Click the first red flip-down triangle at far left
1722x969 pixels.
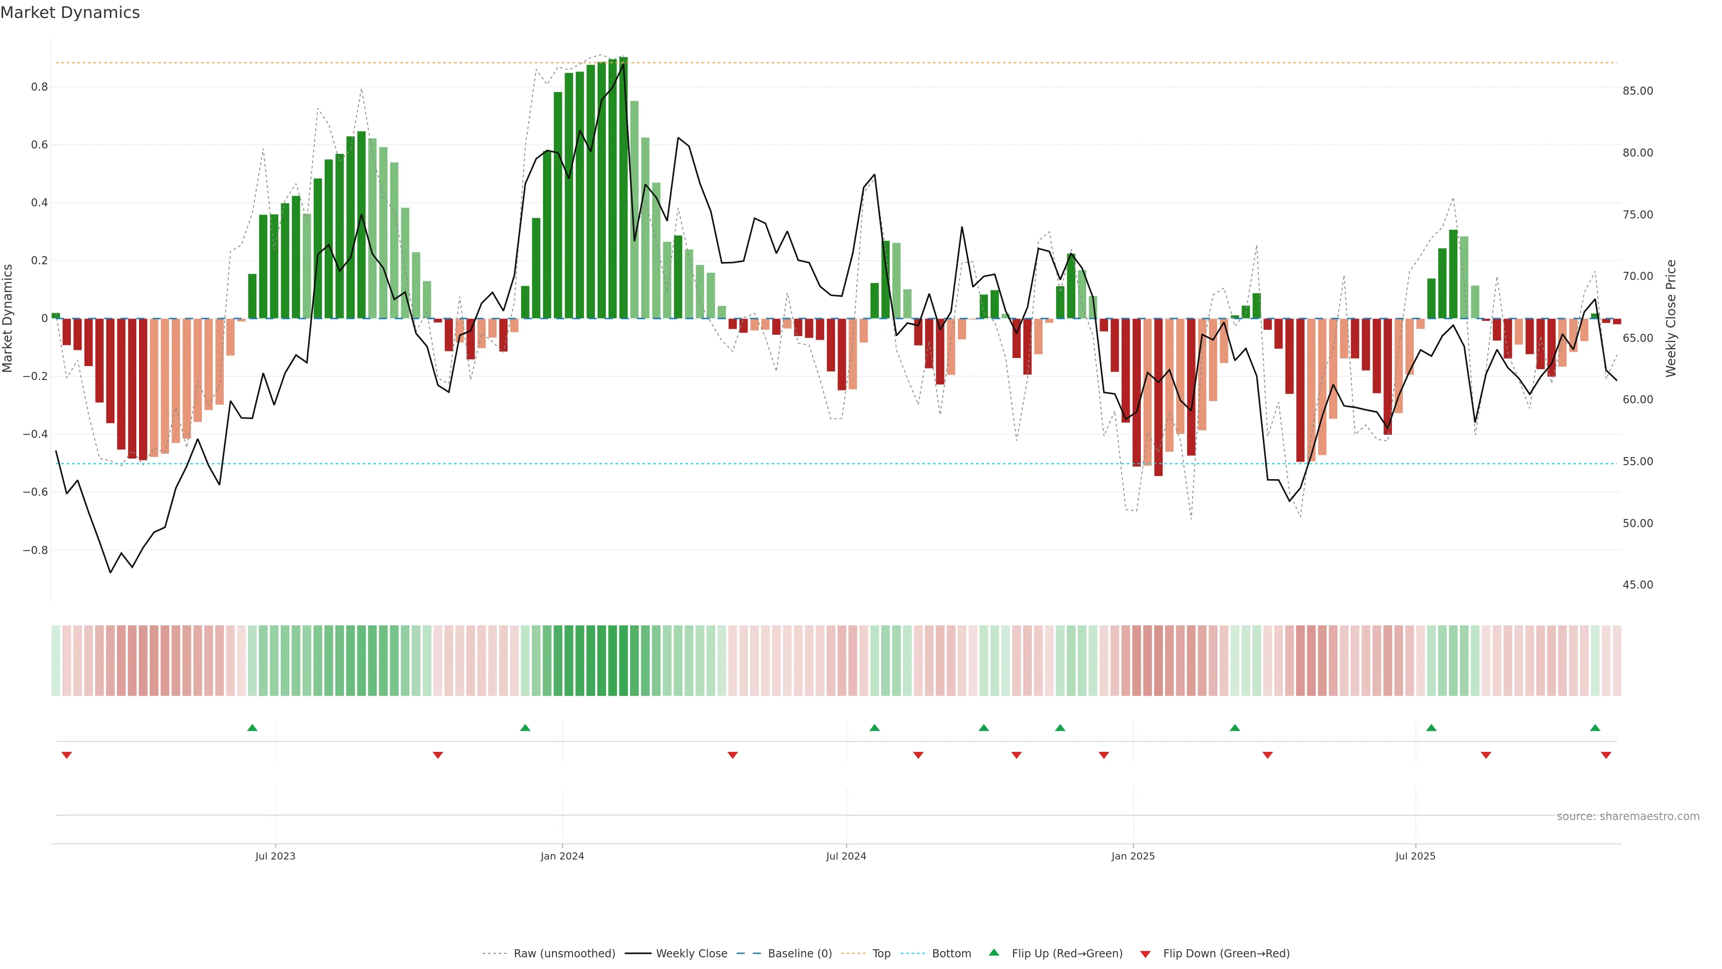click(66, 755)
